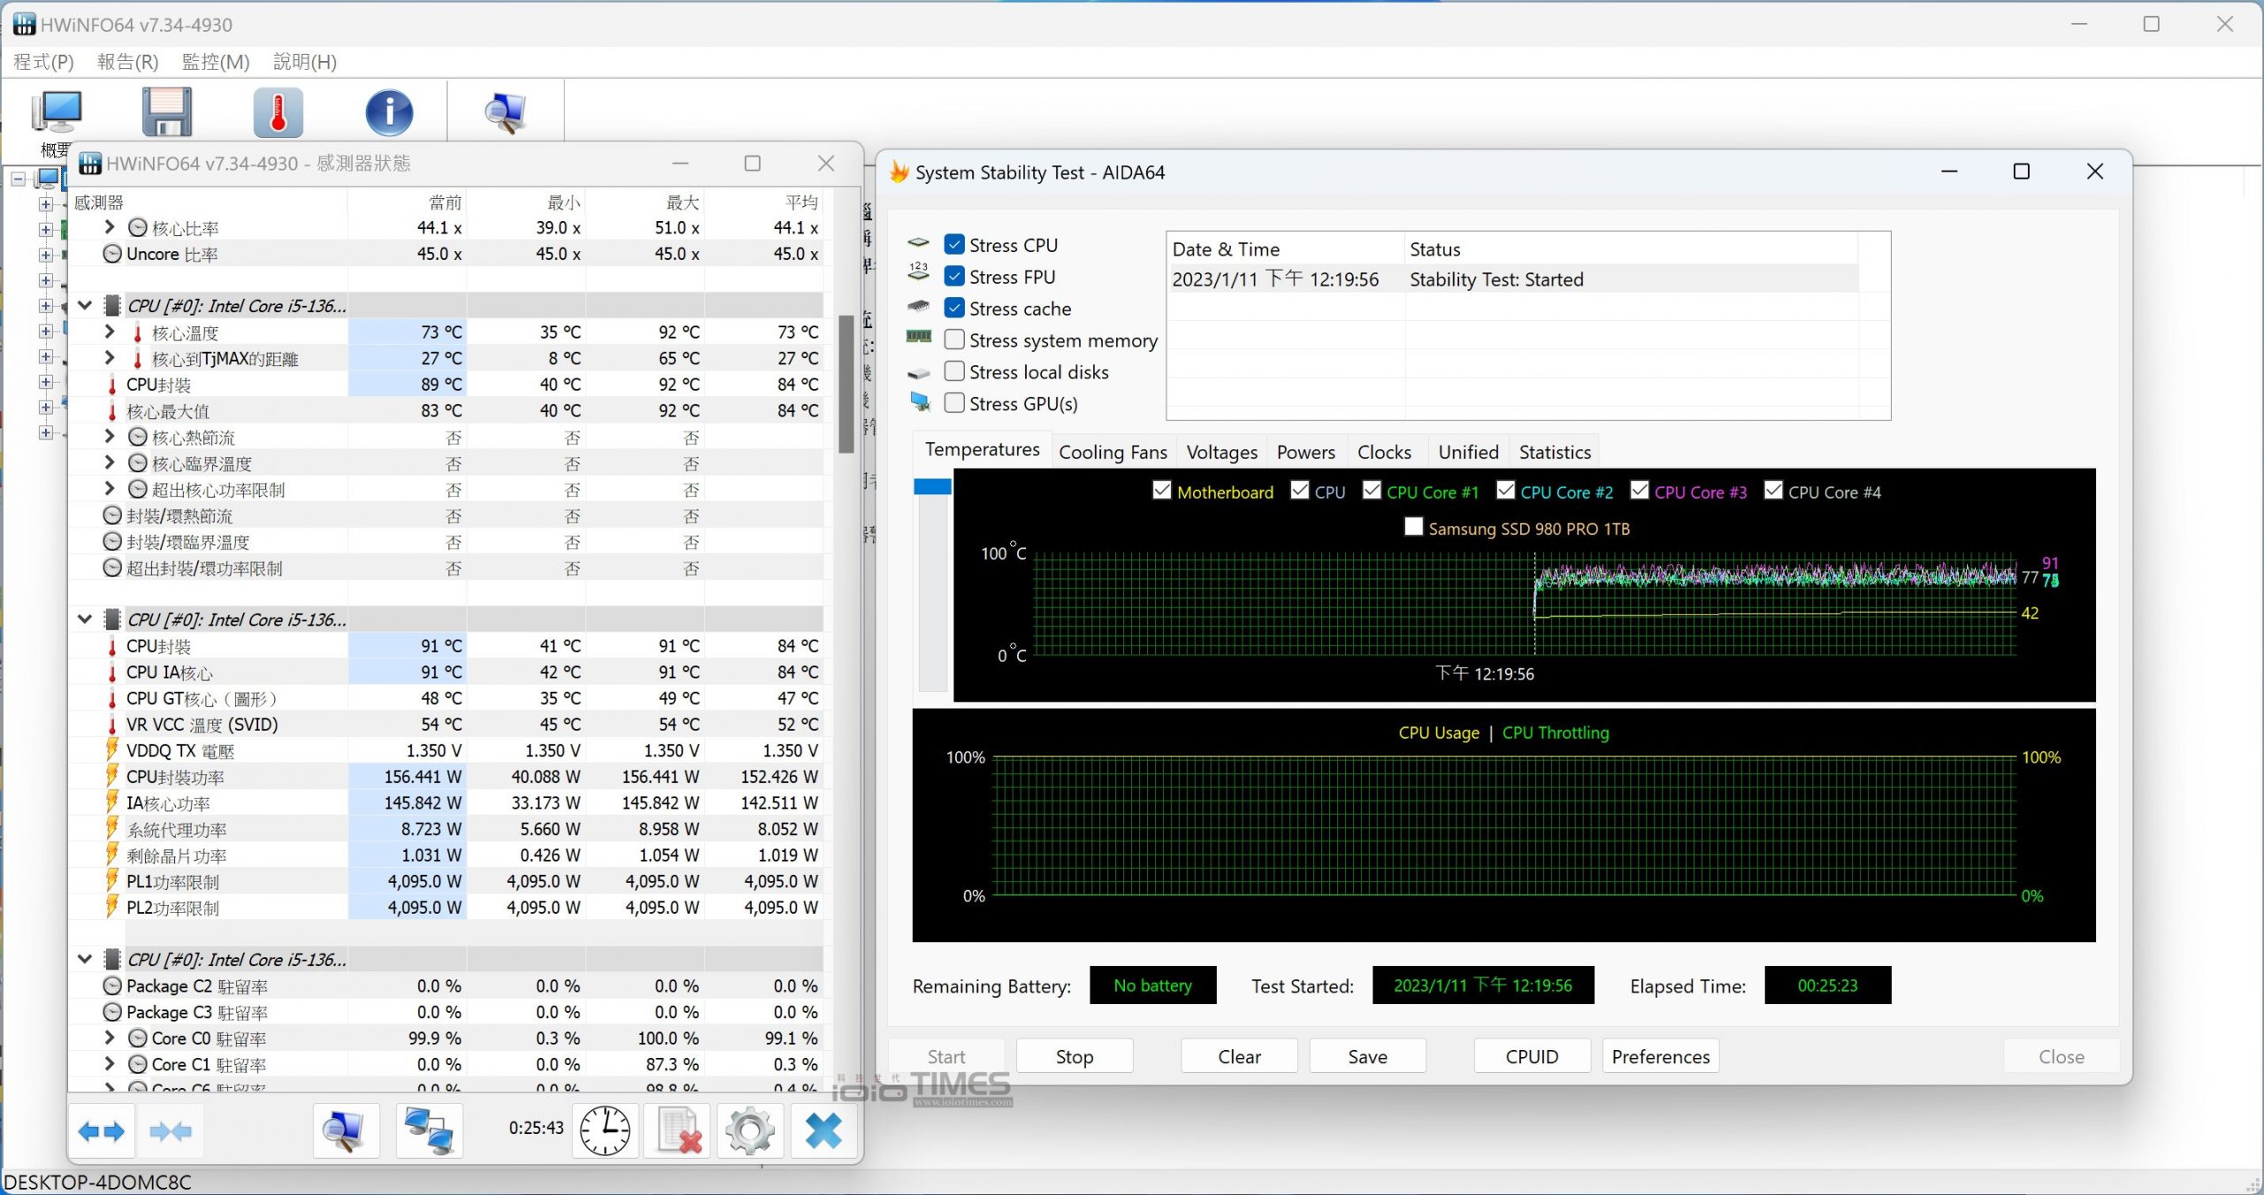The width and height of the screenshot is (2264, 1195).
Task: Enable Samsung SSD 980 PRO graph checkbox
Action: (x=1414, y=527)
